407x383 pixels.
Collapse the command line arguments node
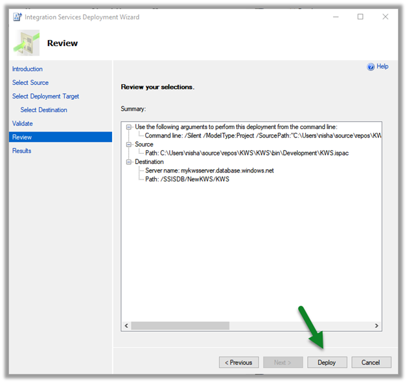pyautogui.click(x=128, y=127)
